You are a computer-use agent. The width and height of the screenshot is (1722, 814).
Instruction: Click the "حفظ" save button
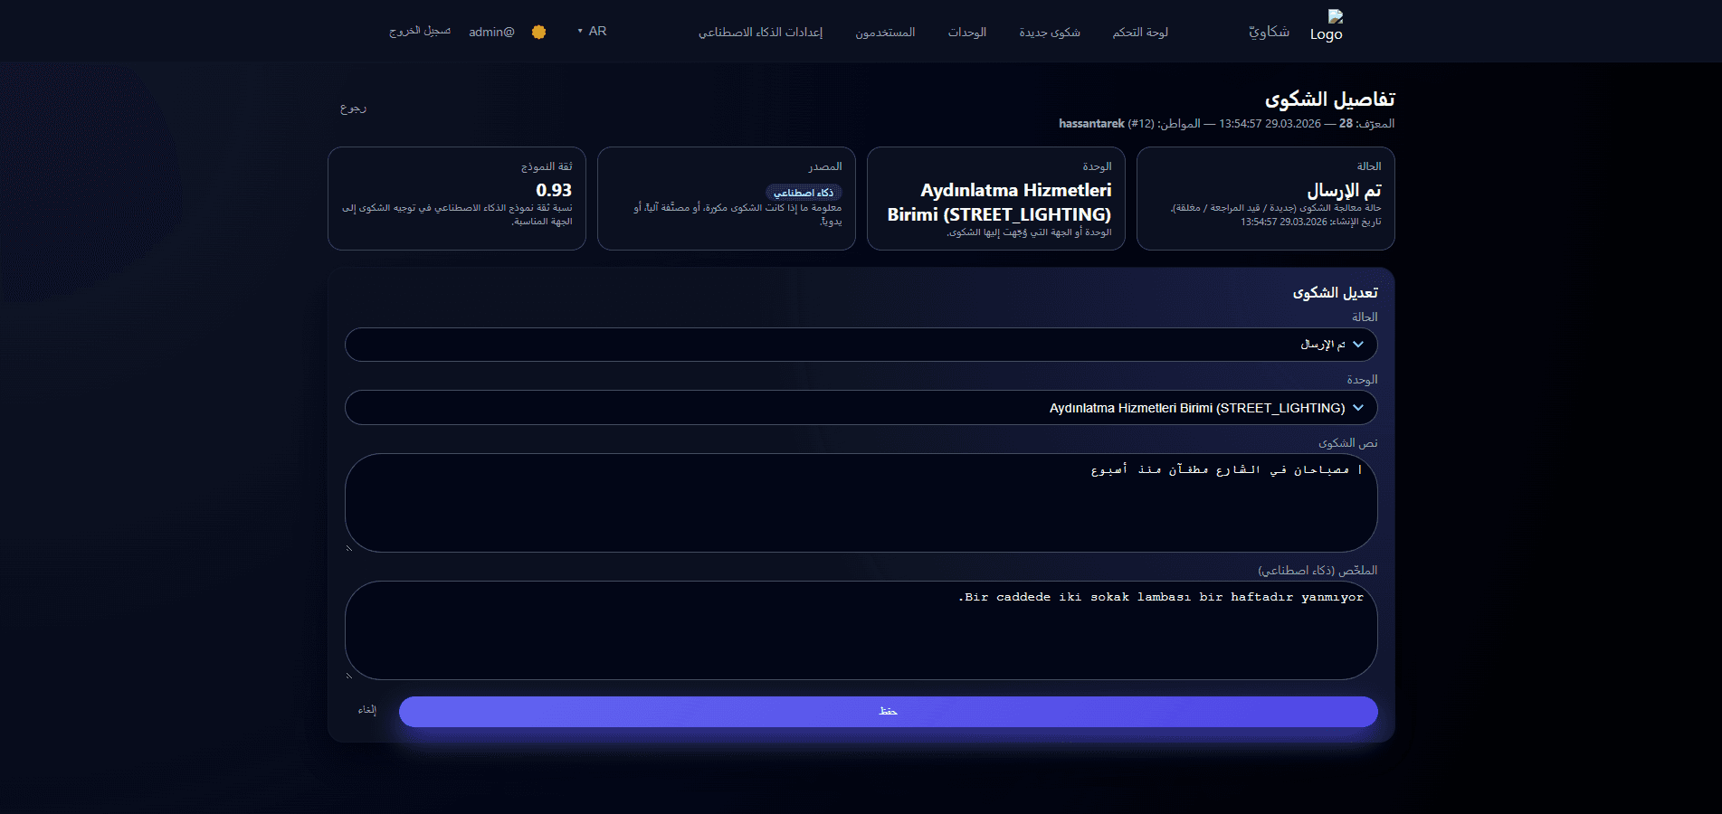(x=887, y=711)
